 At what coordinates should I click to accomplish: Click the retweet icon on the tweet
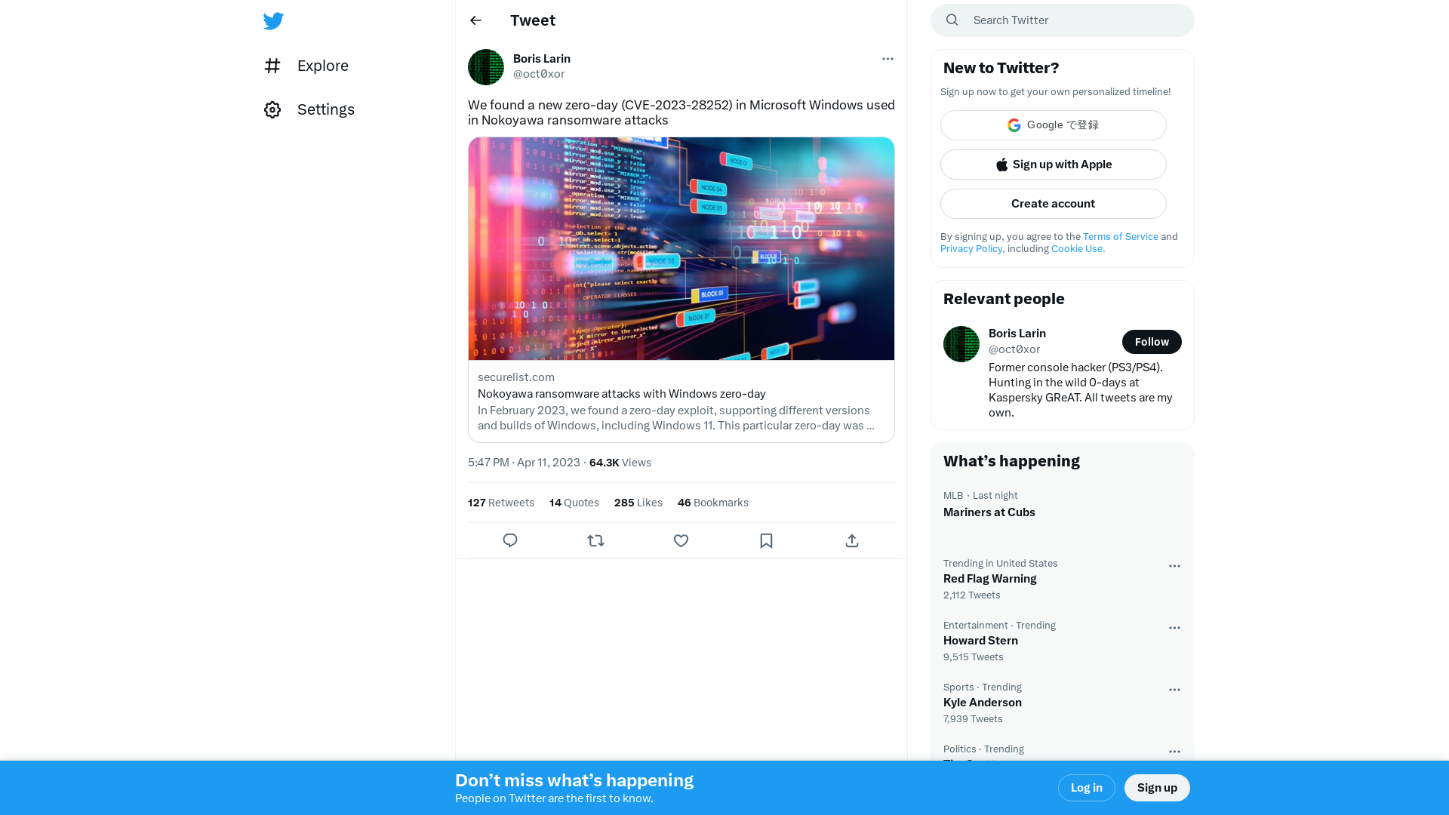[595, 540]
